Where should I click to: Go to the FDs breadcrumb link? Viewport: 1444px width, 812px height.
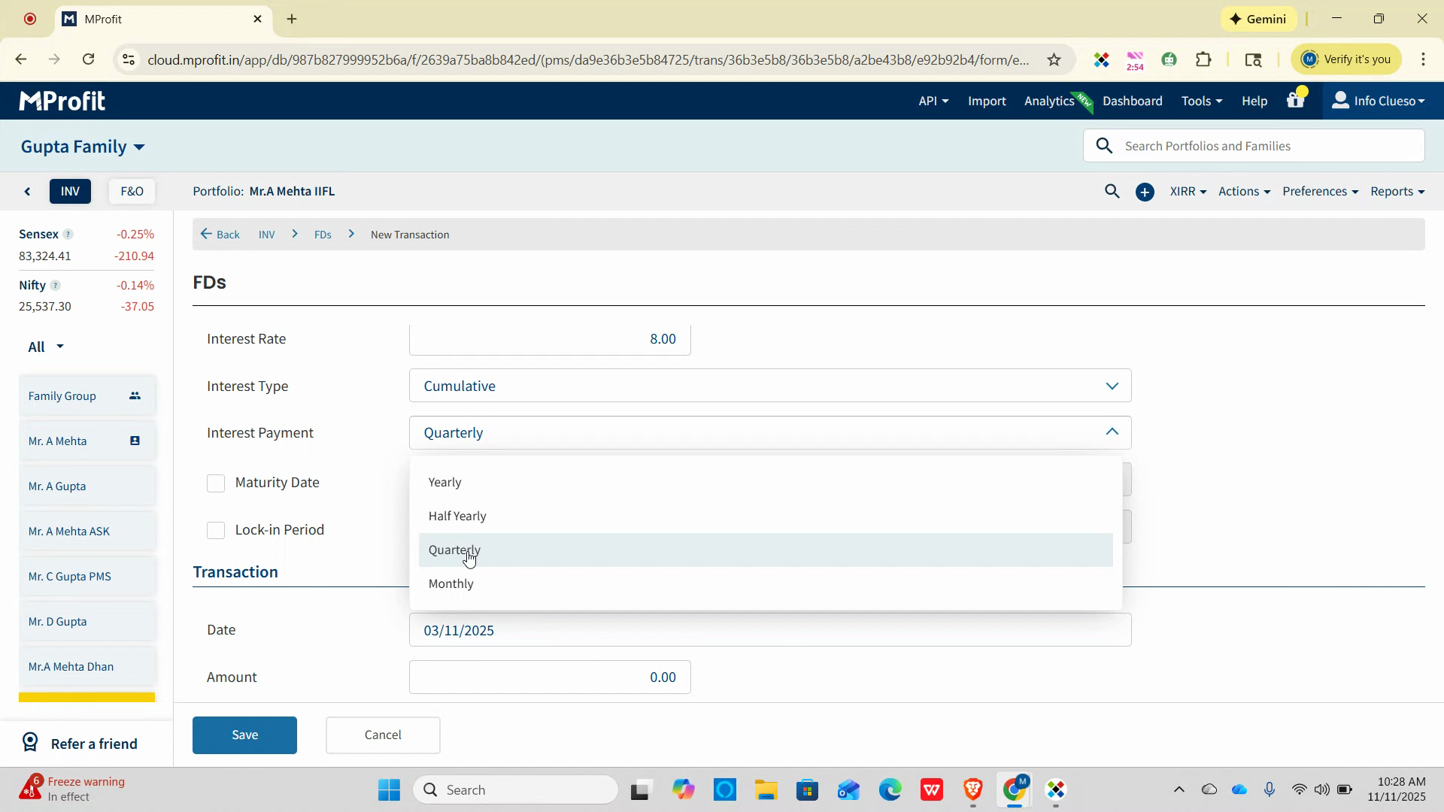coord(323,235)
